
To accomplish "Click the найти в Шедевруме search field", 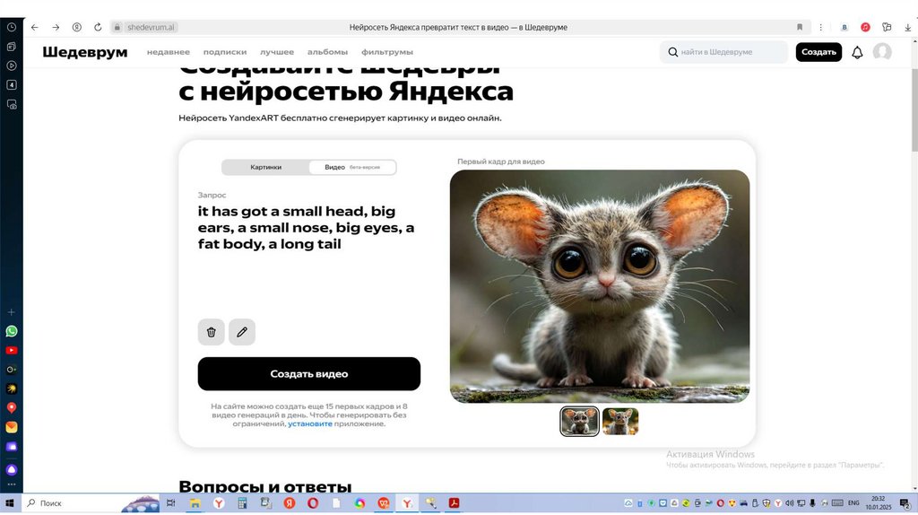I will [x=726, y=52].
